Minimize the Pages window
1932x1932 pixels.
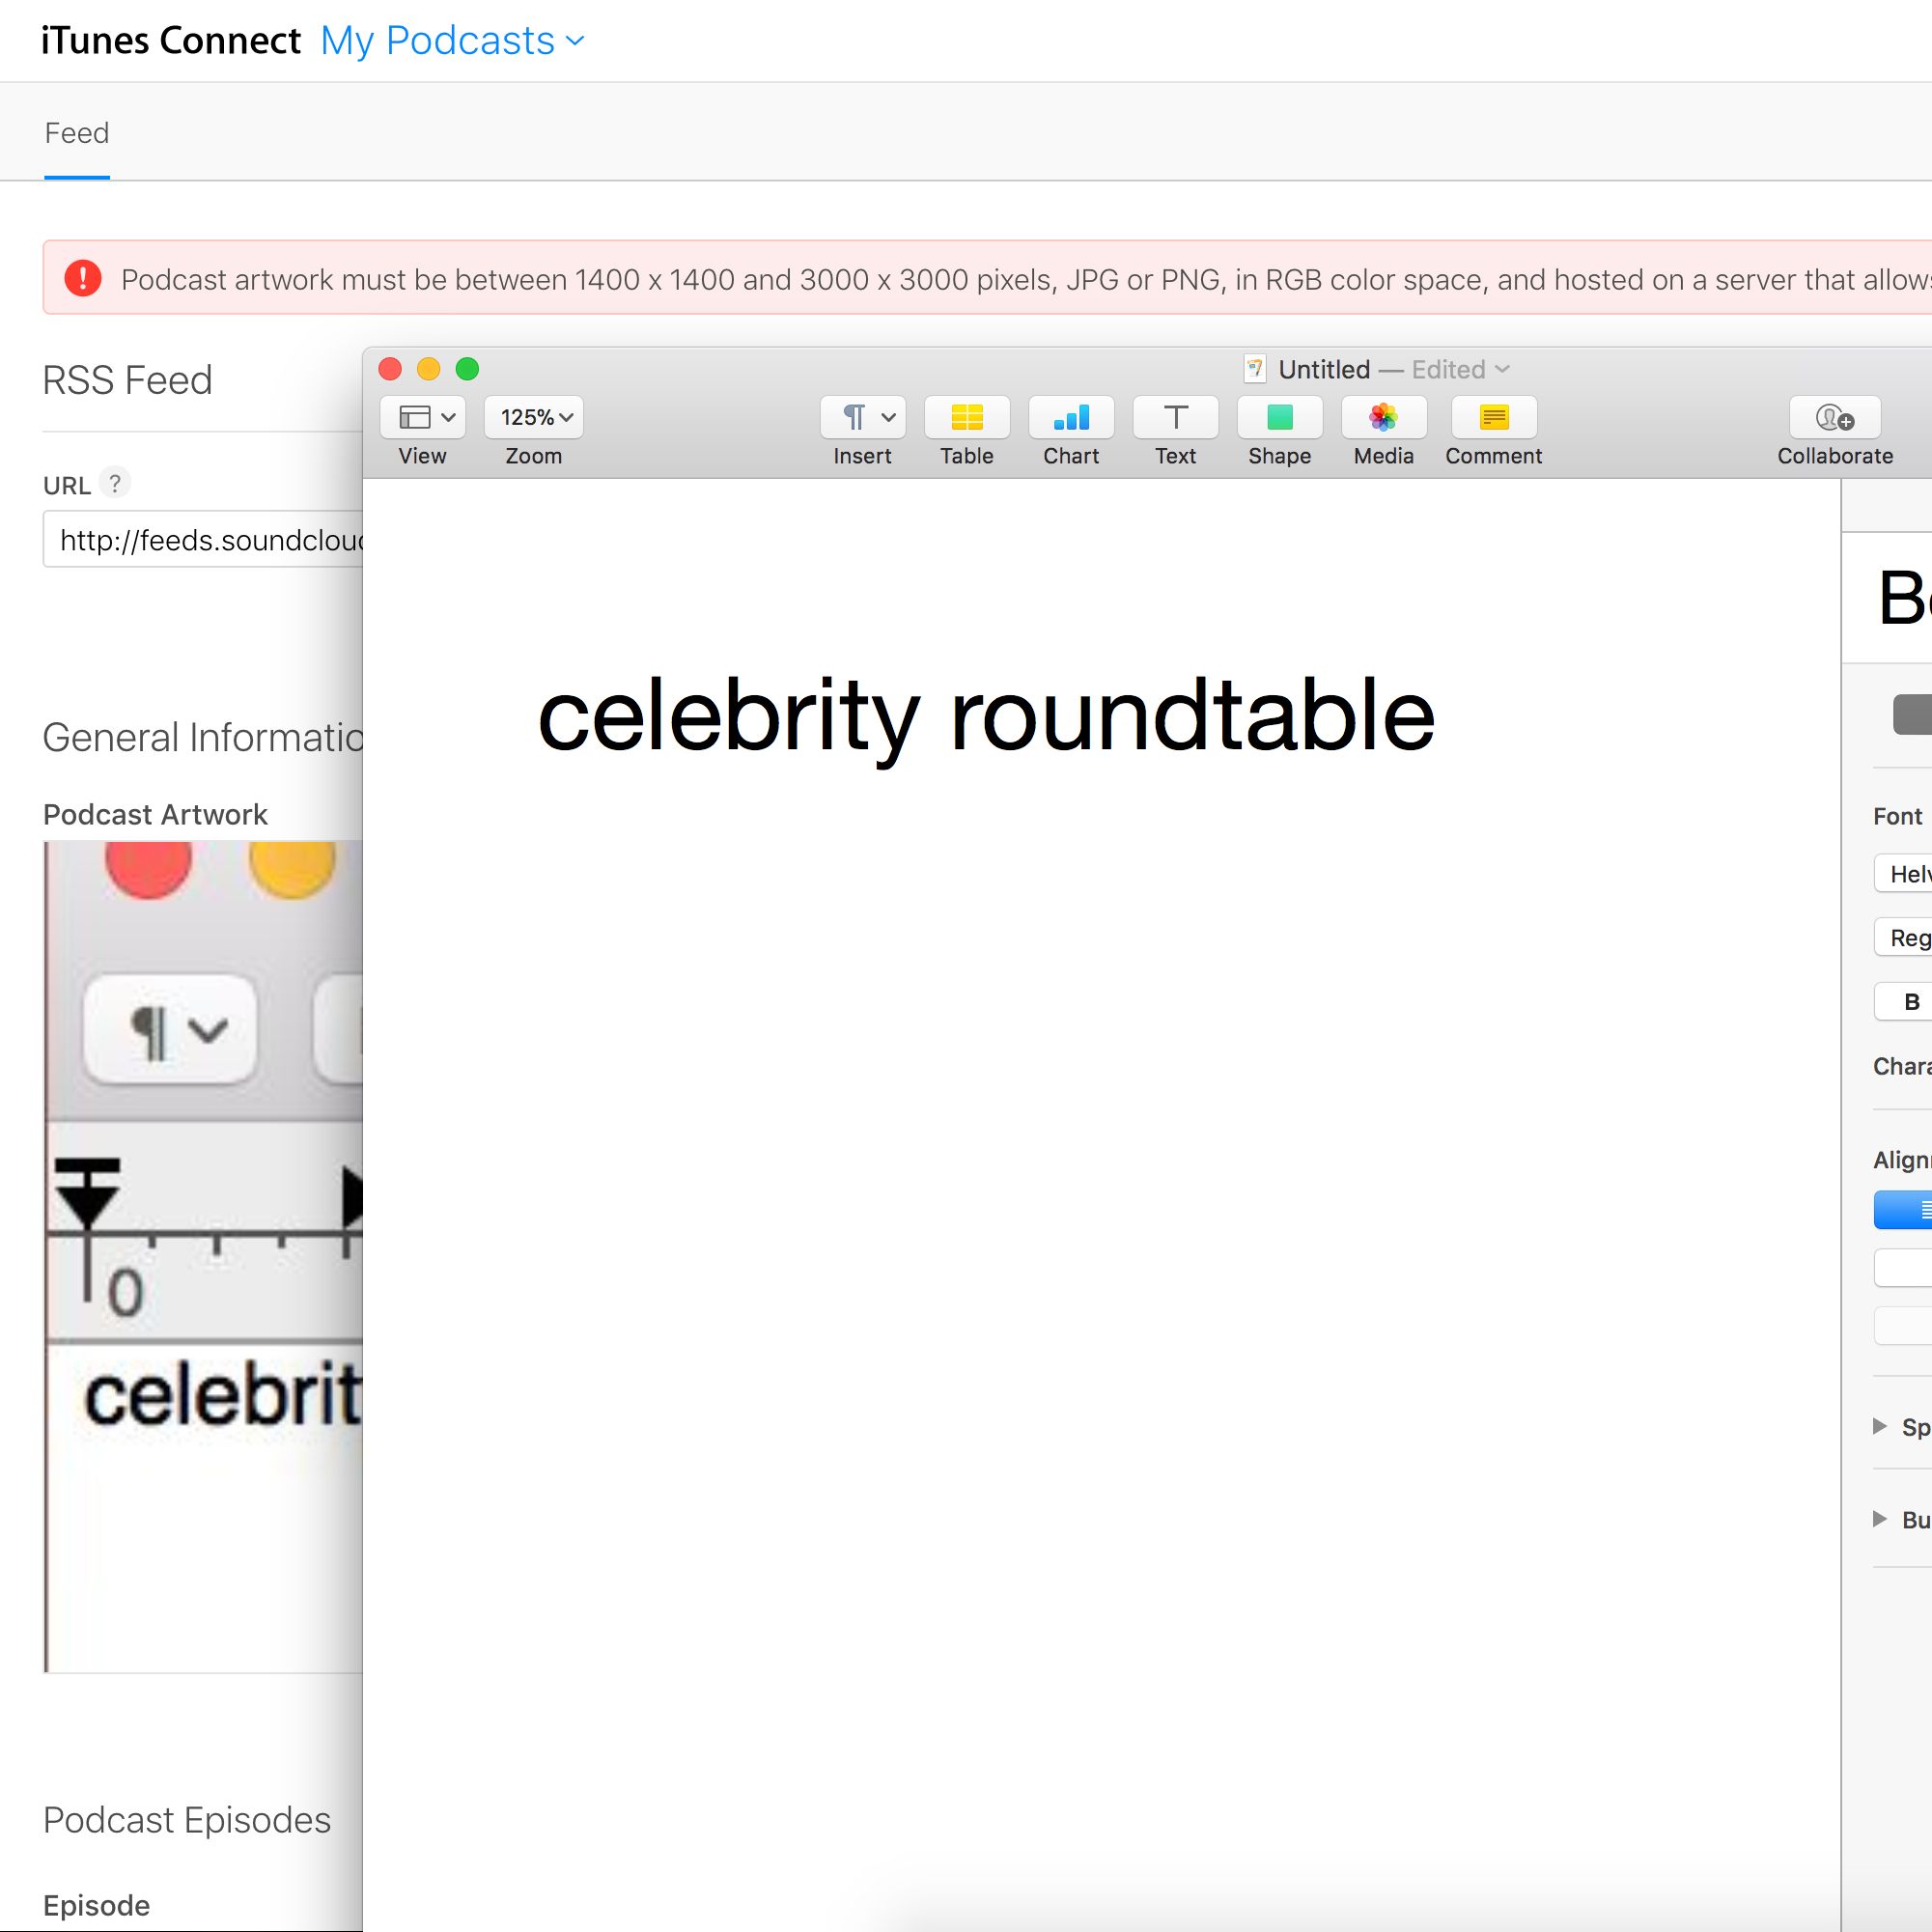click(429, 369)
